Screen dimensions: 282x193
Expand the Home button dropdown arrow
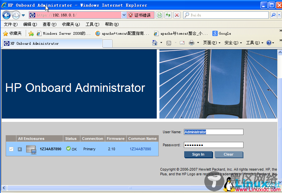161,43
